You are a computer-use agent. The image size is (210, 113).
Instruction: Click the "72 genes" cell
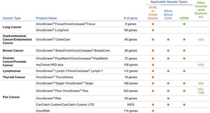click(x=131, y=59)
